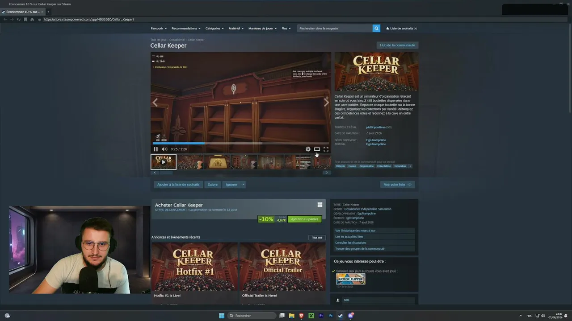Open the video player settings gear
The image size is (572, 321).
pos(308,149)
